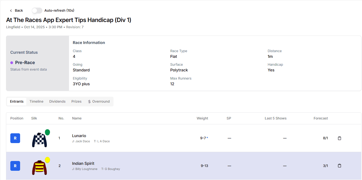Click the Forecast column header
This screenshot has width=362, height=180.
[x=320, y=118]
